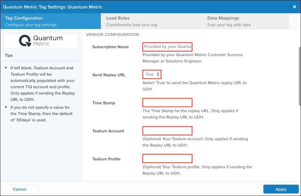301x196 pixels.
Task: Expand the Send Replay URL dropdown
Action: pos(152,74)
